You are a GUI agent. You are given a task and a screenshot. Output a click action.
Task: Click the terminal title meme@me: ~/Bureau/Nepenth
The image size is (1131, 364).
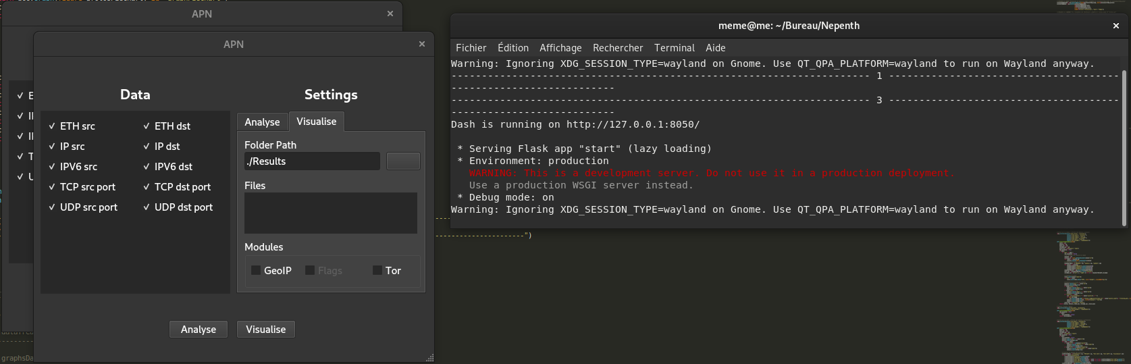789,26
